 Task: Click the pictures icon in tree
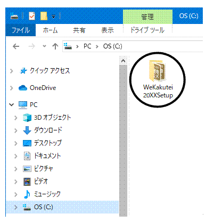27,169
